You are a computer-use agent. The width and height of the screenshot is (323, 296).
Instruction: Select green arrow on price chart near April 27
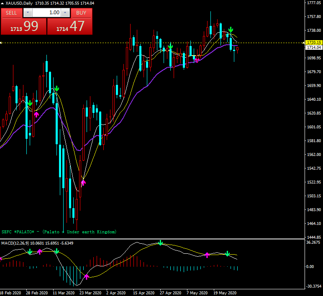click(x=170, y=46)
